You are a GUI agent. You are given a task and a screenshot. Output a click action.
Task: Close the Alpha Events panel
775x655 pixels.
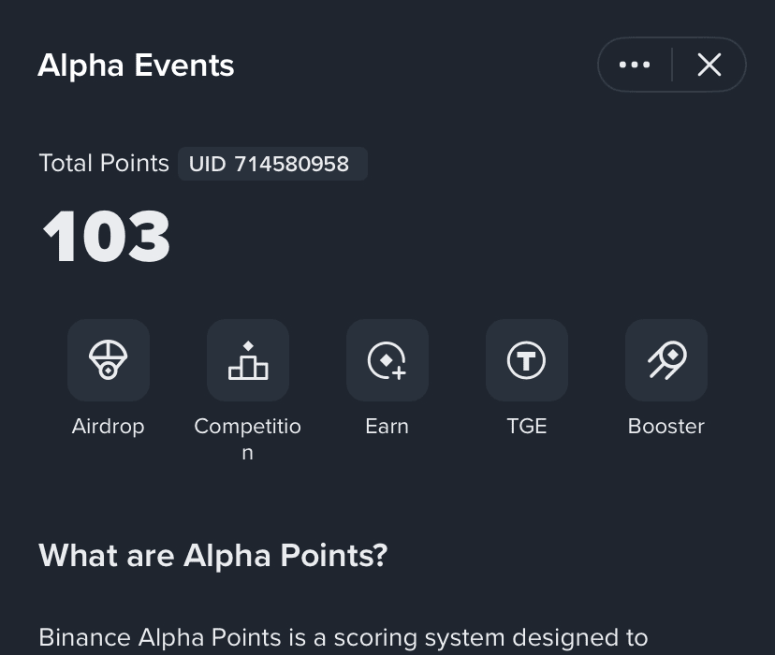(709, 65)
